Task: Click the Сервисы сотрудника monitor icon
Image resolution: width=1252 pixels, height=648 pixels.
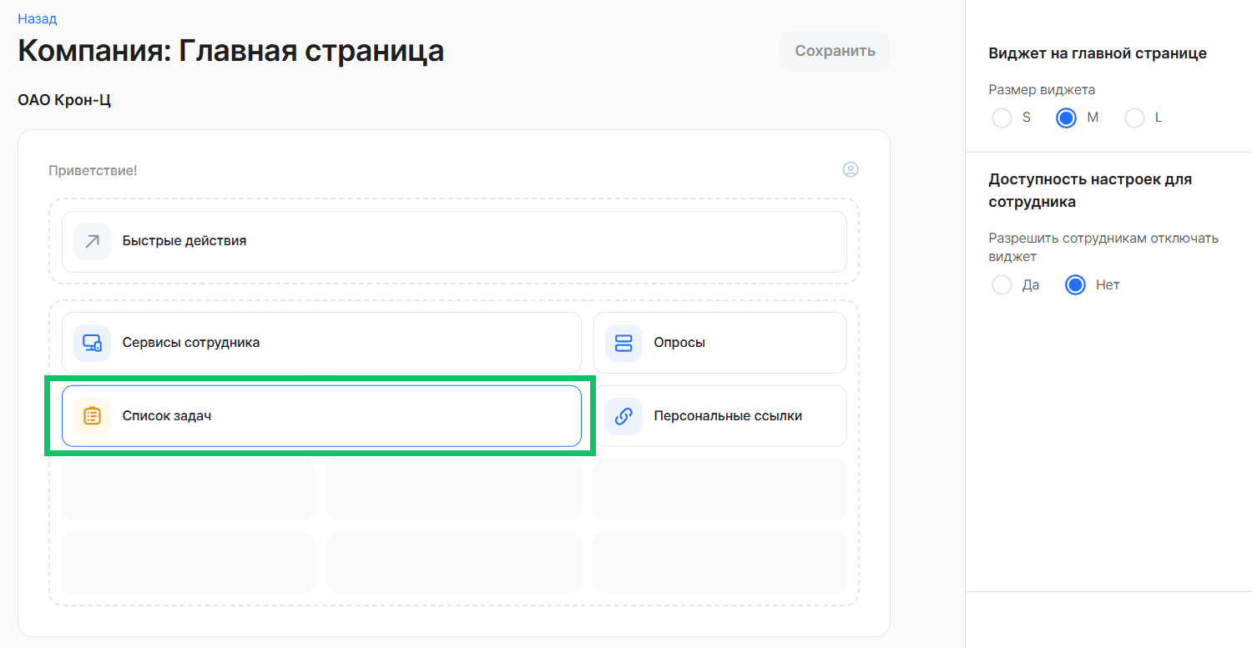Action: click(92, 343)
